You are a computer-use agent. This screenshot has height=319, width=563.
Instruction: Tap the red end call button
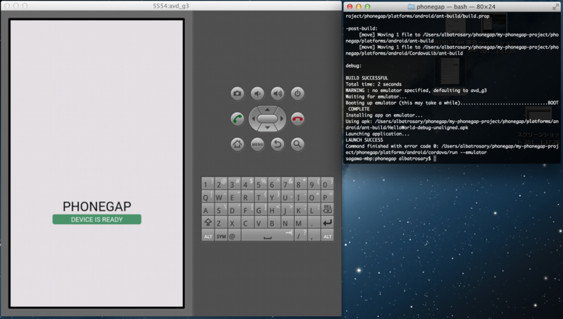297,119
